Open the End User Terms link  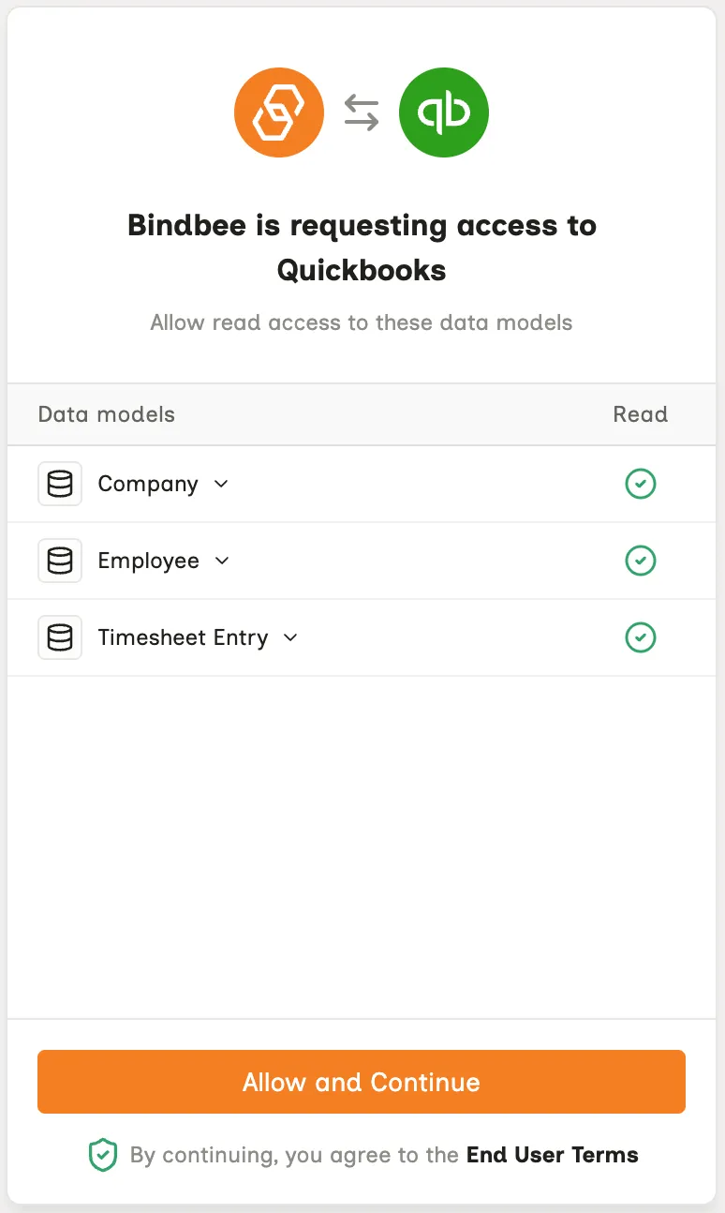(553, 1155)
